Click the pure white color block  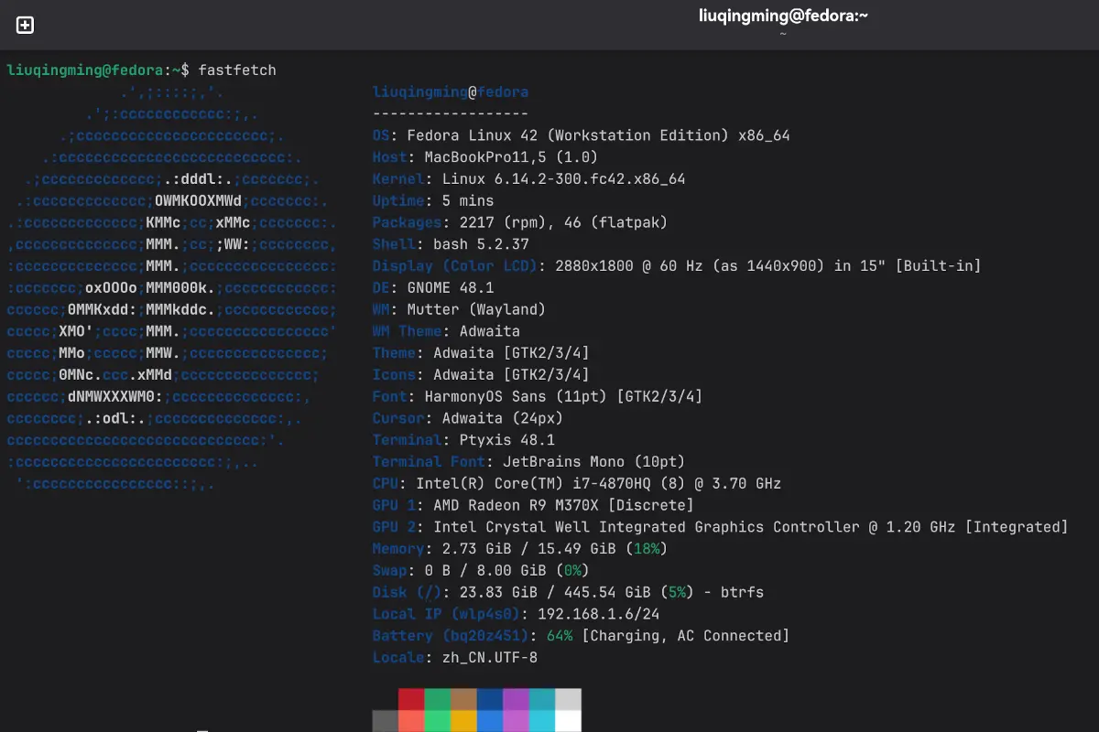[568, 721]
